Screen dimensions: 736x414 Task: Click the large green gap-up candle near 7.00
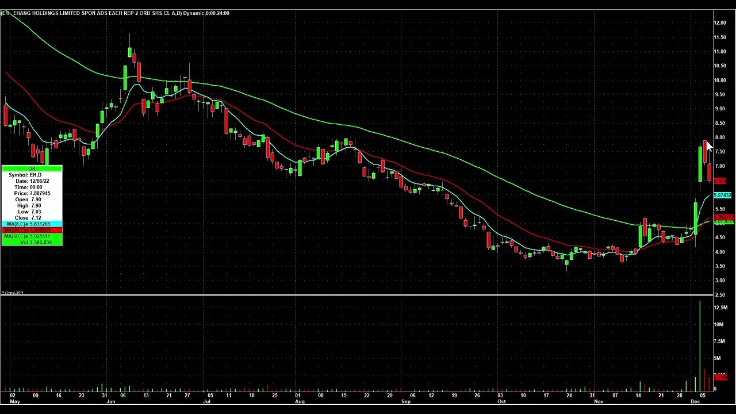700,163
